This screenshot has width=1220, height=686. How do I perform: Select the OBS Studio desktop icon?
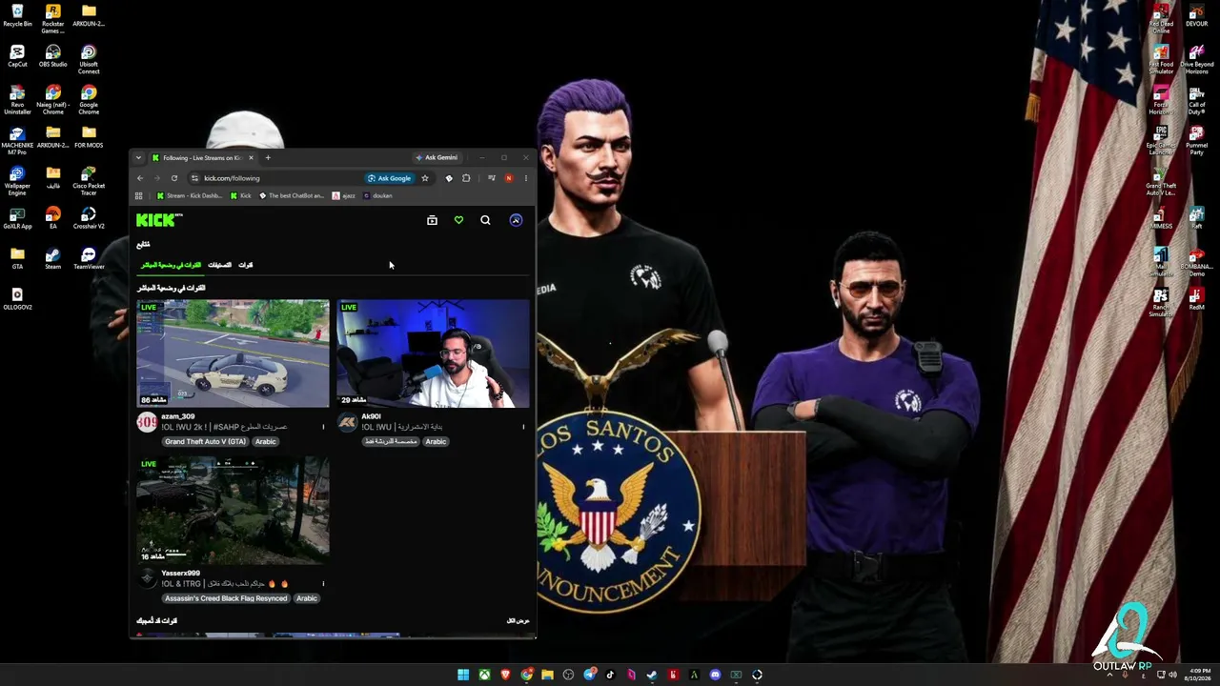[52, 55]
